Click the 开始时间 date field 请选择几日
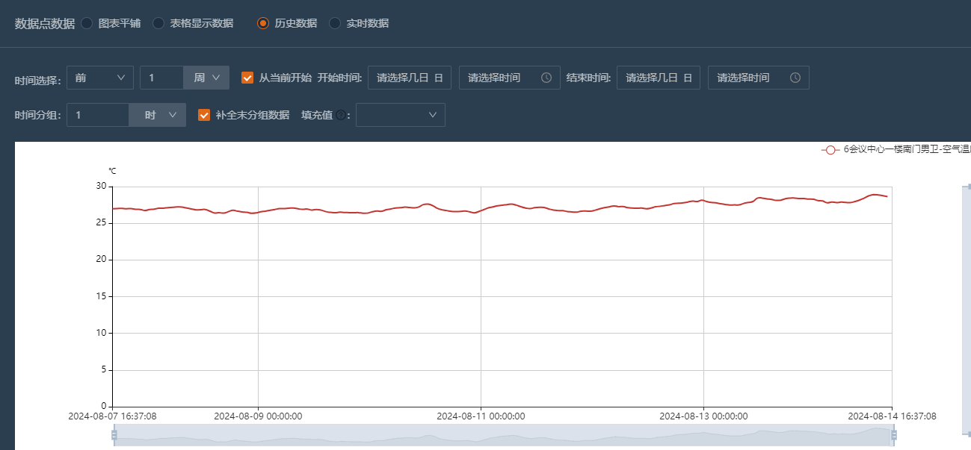The image size is (971, 450). click(410, 78)
